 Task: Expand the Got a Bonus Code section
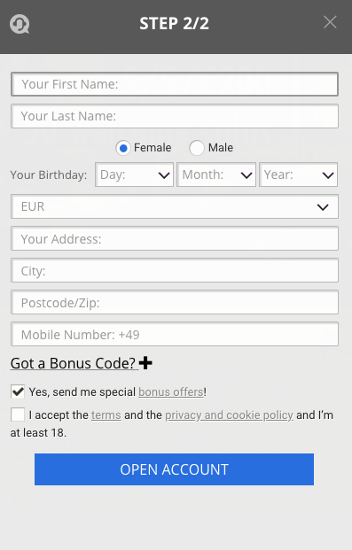click(73, 363)
